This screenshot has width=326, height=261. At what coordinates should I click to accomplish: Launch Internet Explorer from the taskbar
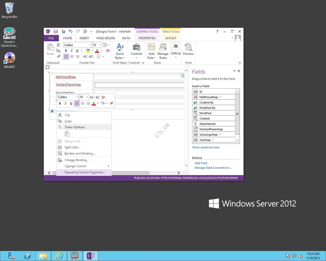pyautogui.click(x=59, y=256)
